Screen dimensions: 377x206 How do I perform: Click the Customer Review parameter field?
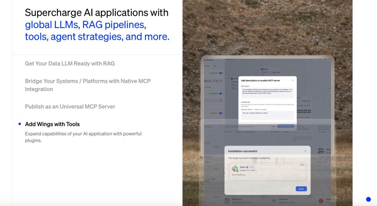pos(267,115)
